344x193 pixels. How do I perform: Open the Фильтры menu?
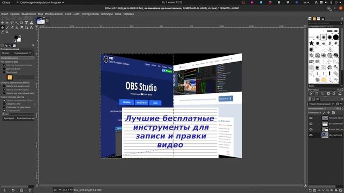(107, 14)
